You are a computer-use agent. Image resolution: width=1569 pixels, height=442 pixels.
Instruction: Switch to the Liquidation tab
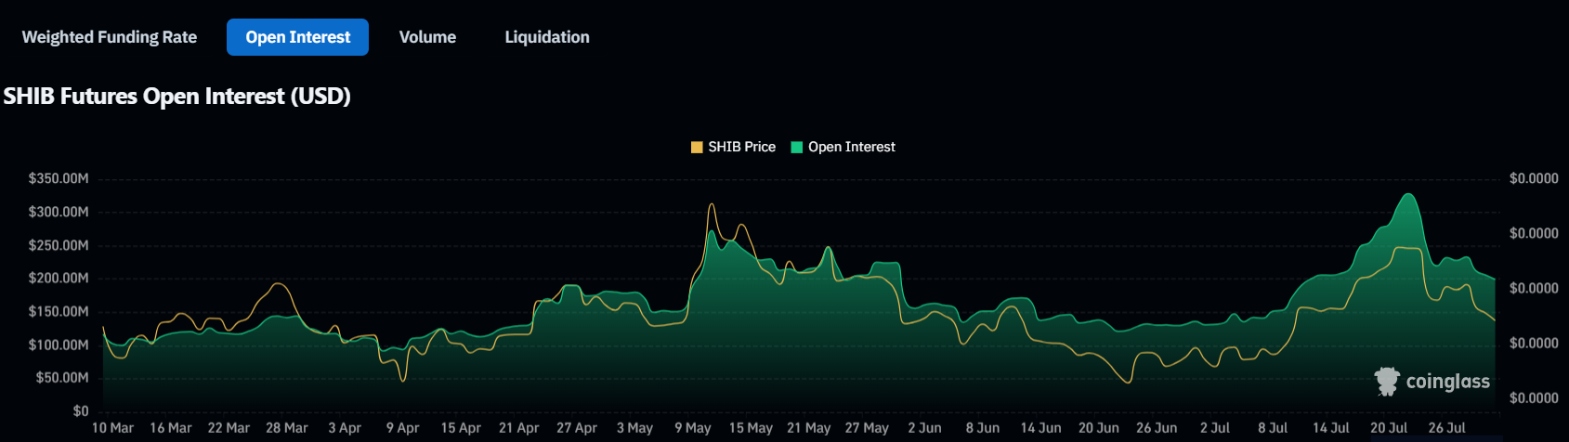click(x=547, y=37)
